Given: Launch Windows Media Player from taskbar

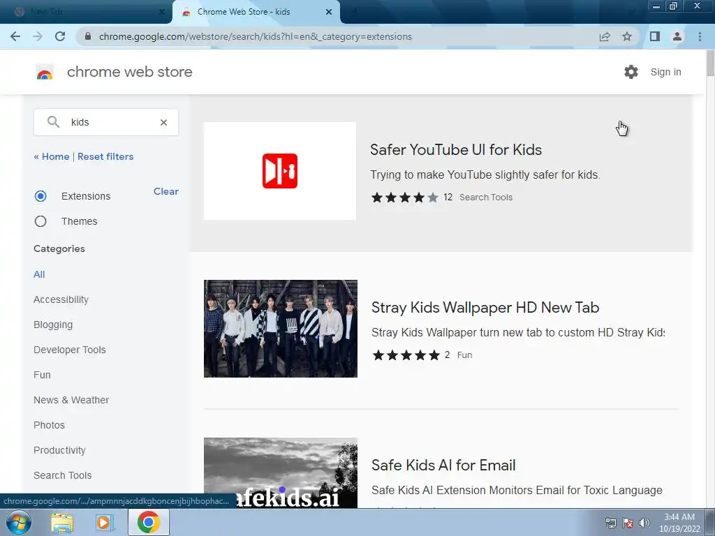Looking at the screenshot, I should pos(104,522).
